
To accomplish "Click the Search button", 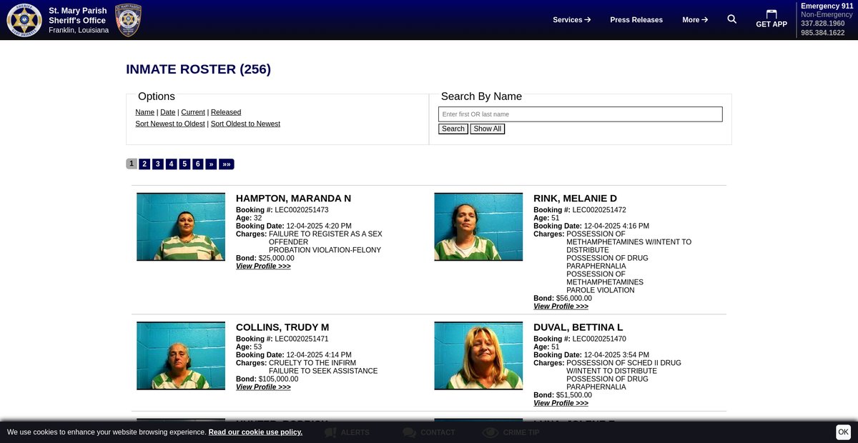I will (x=453, y=129).
